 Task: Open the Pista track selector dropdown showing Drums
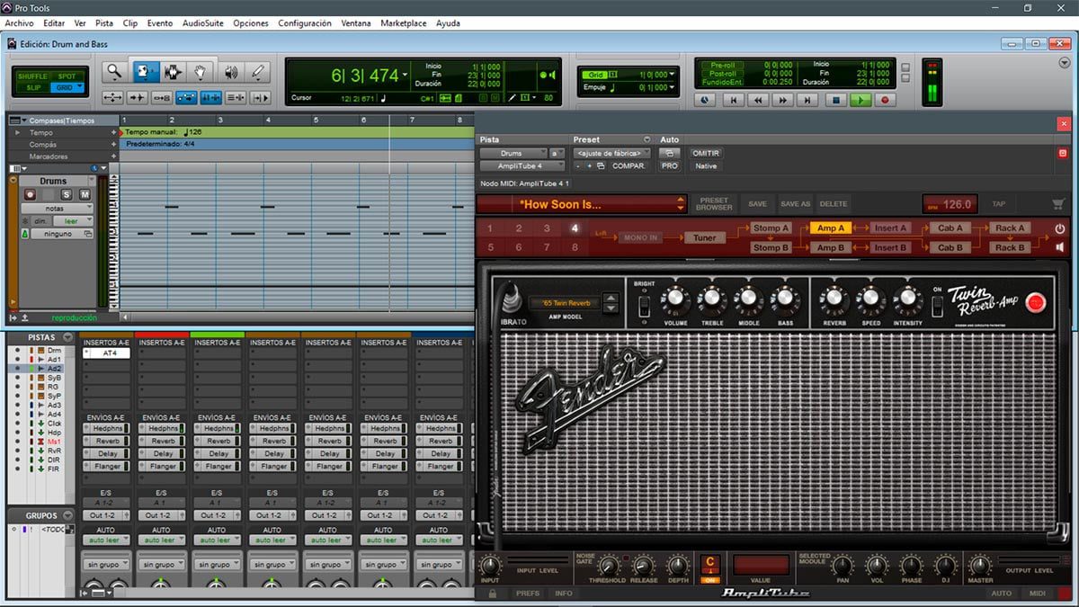(513, 153)
